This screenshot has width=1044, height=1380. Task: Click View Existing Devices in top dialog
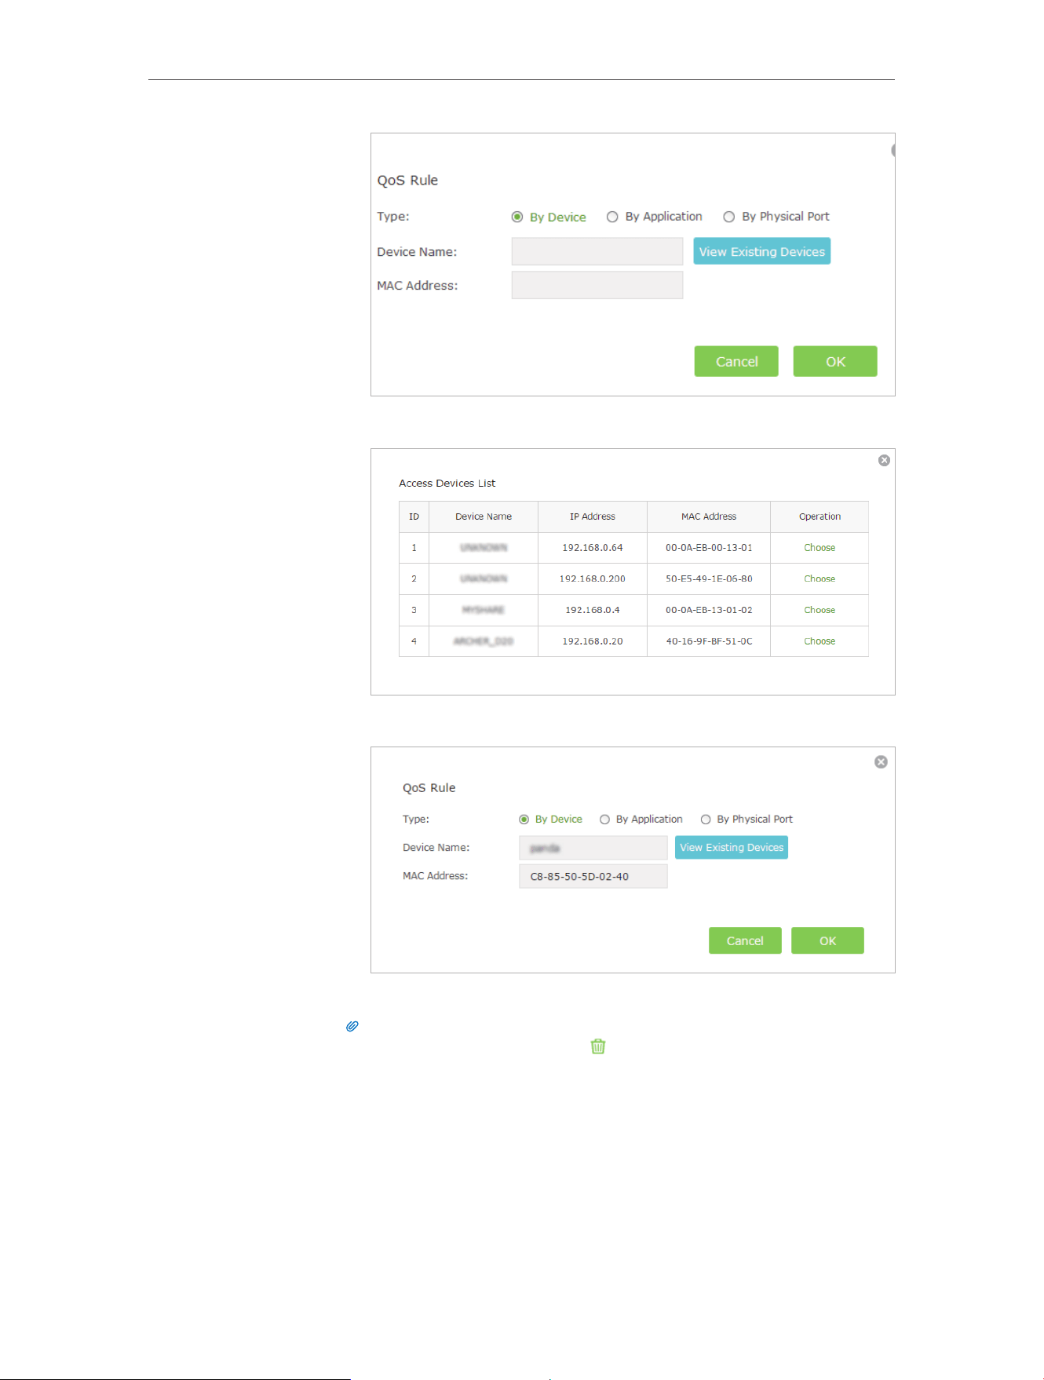coord(761,251)
